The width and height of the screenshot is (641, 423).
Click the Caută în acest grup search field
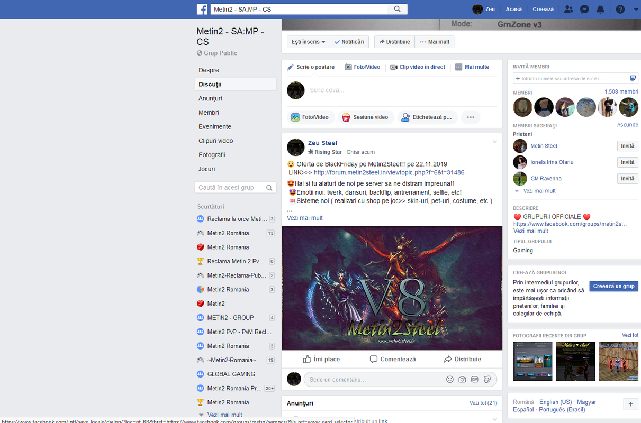coord(236,188)
